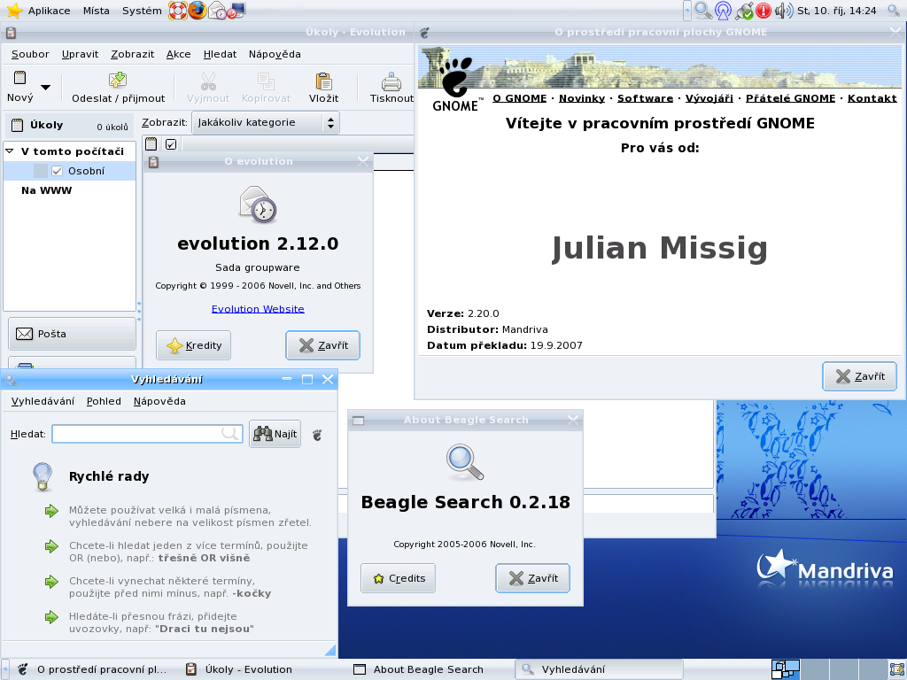Click Kredity in the evolution about dialog

point(194,345)
